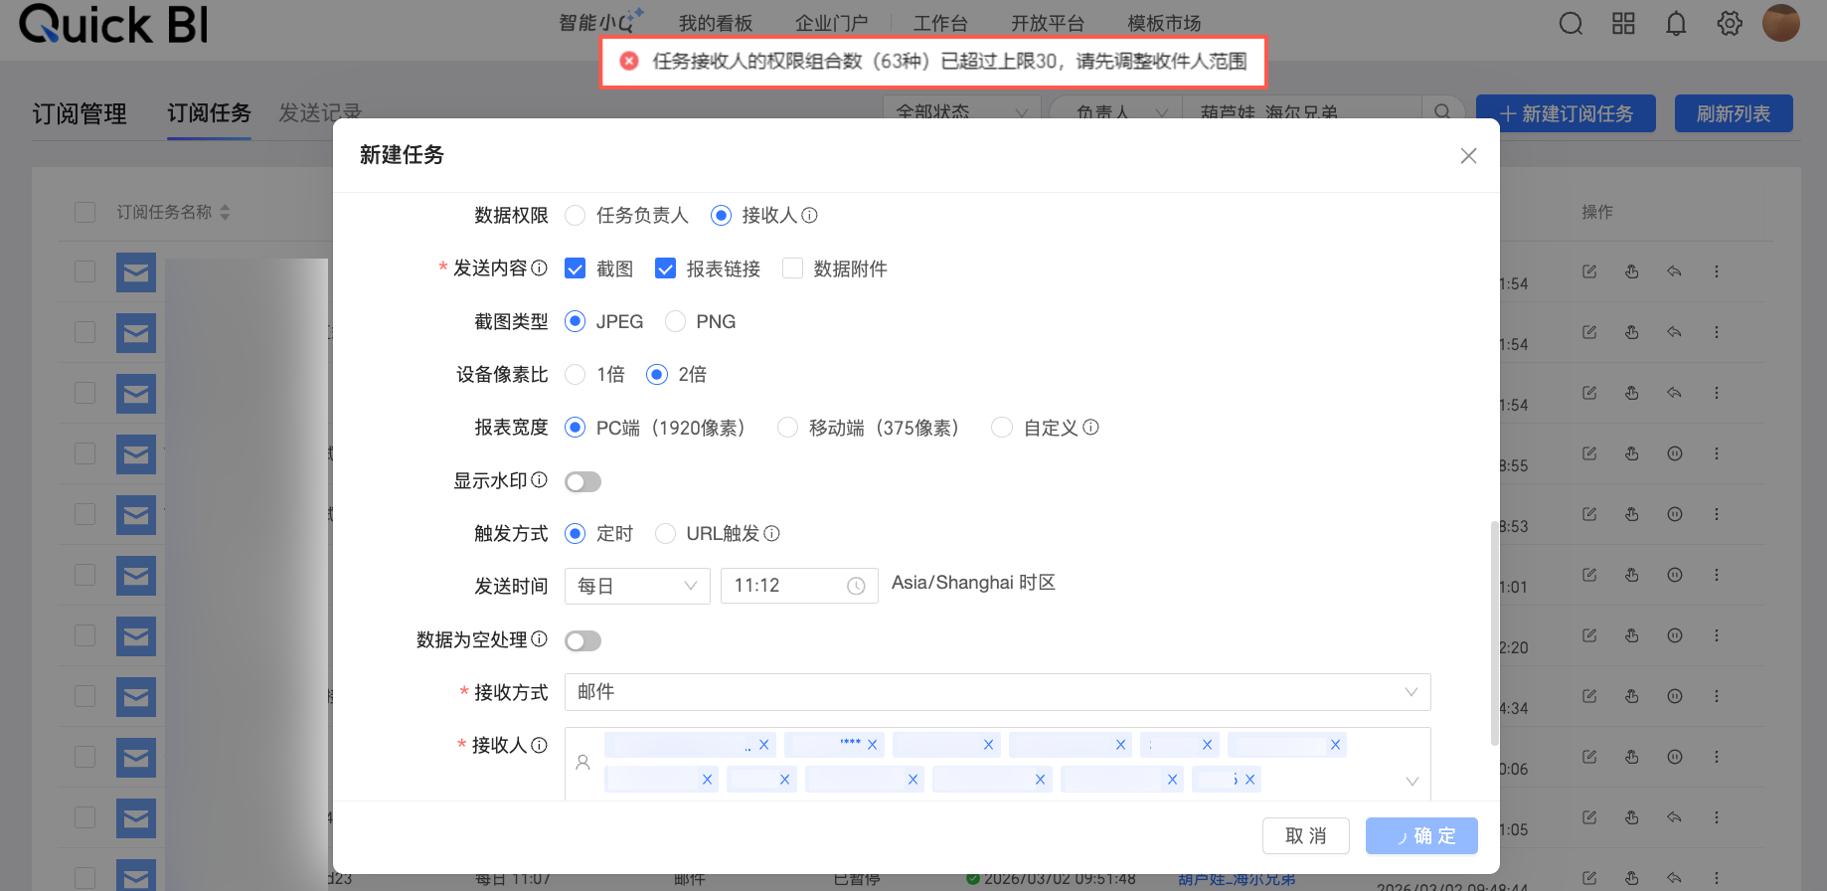Close the 新建任务 dialog
The image size is (1827, 891).
click(x=1468, y=155)
